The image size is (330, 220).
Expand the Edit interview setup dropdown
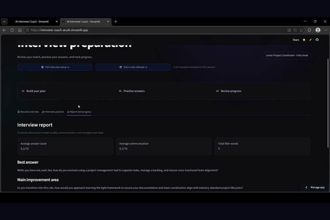coord(55,67)
